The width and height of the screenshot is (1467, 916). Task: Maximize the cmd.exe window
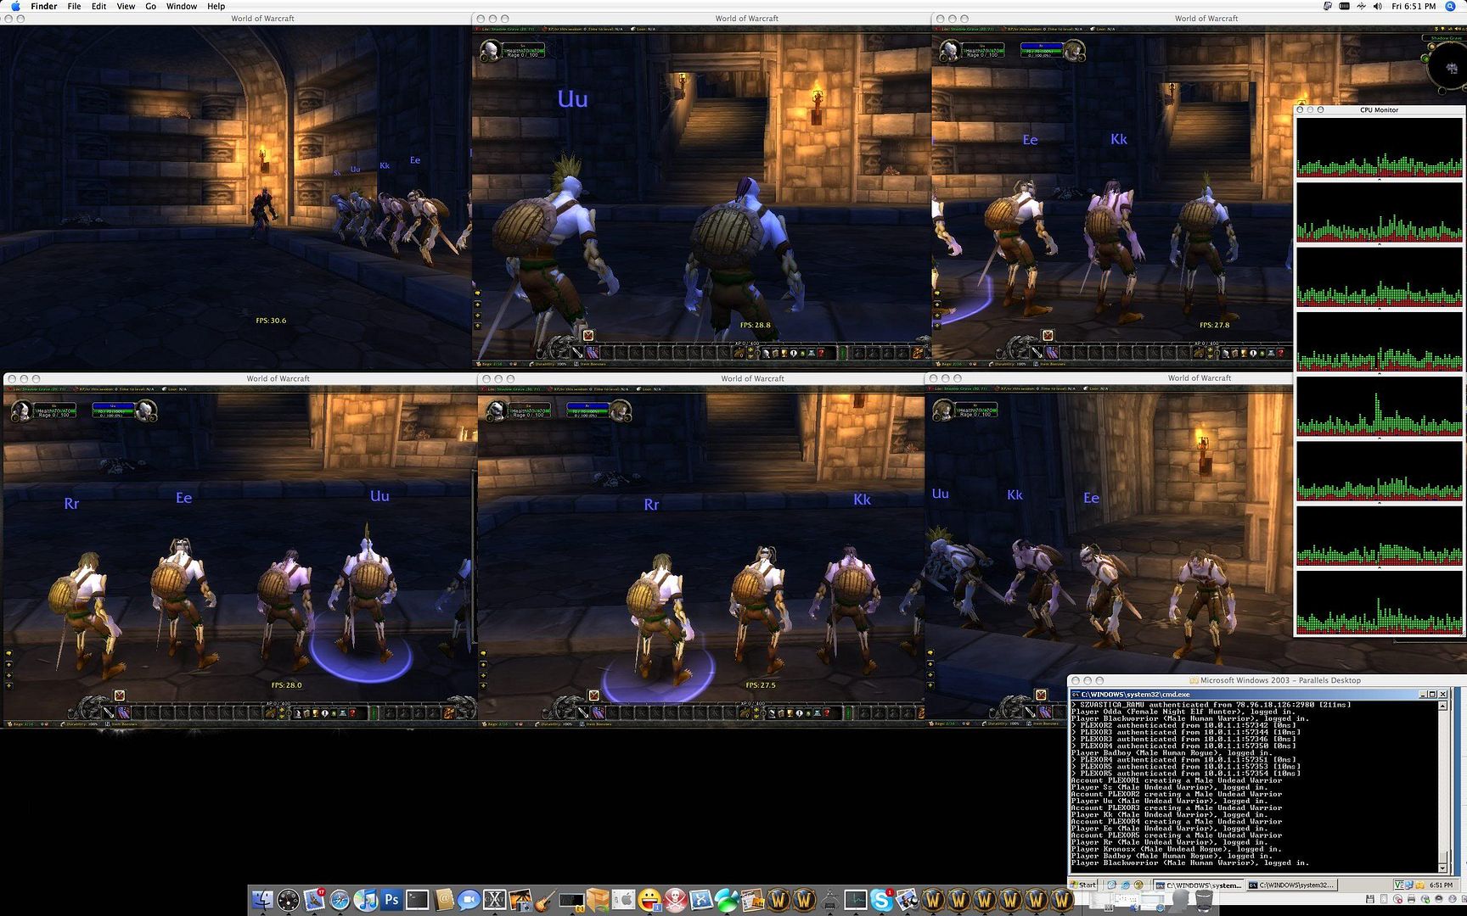[1432, 695]
